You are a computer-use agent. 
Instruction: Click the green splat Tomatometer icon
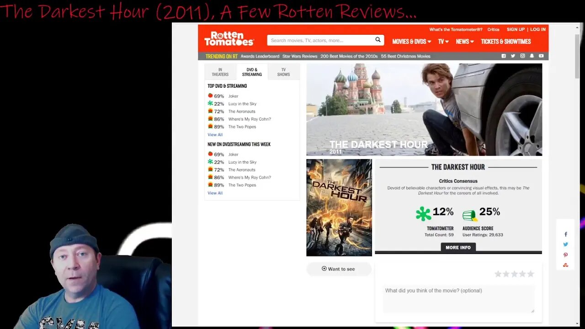coord(423,214)
